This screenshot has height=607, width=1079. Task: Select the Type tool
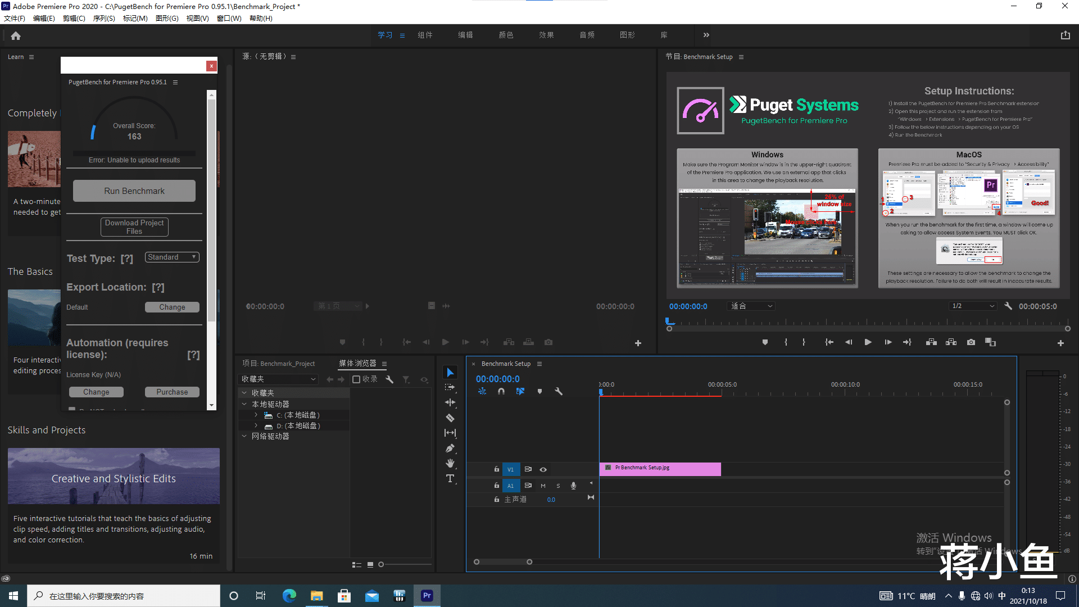click(450, 478)
